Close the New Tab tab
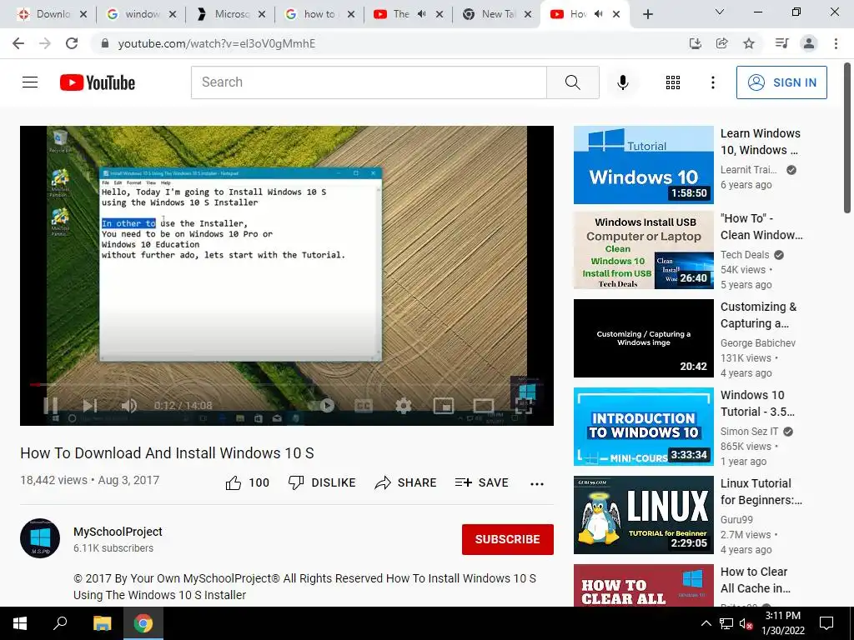This screenshot has height=640, width=854. (528, 15)
